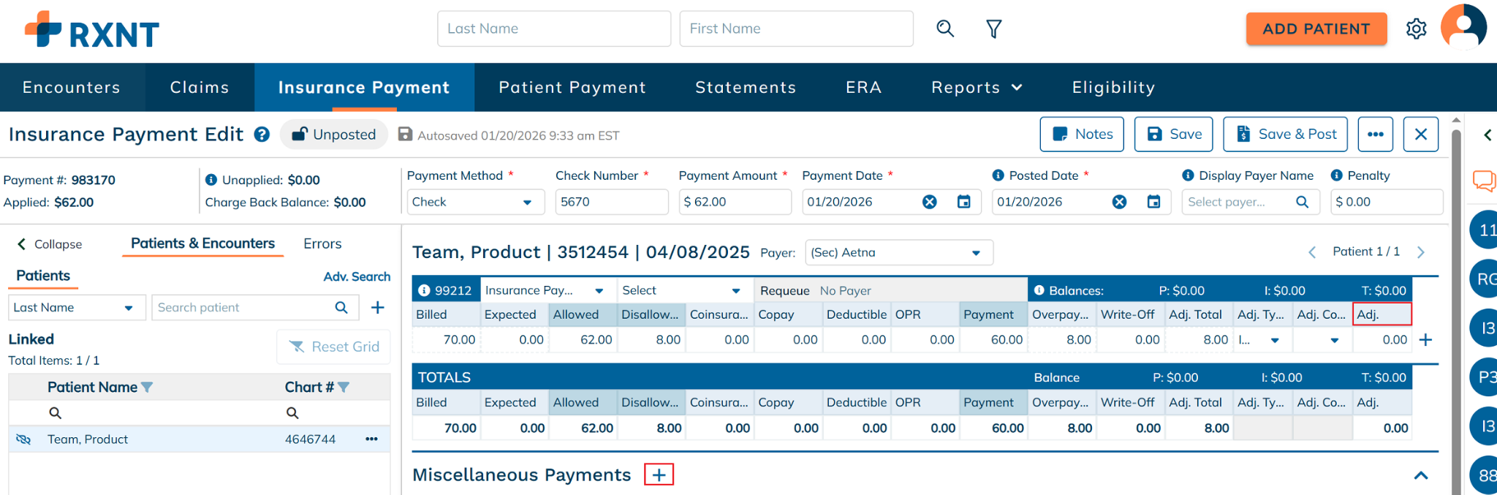Expand the Payer dropdown showing (Sec) Aetna

coord(898,252)
